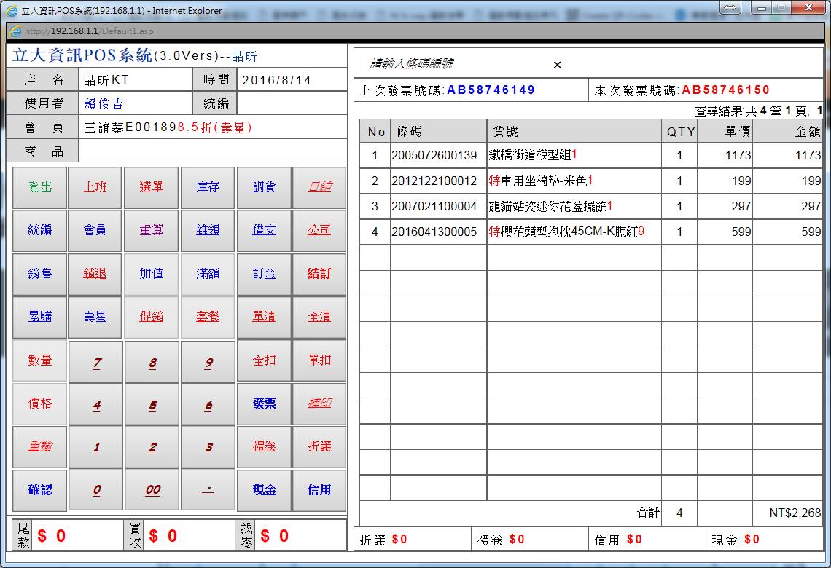Viewport: 831px width, 568px height.
Task: Click the 全清 clear all button
Action: (319, 317)
